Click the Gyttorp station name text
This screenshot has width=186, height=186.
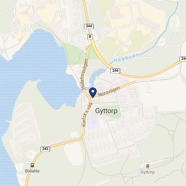[x=147, y=172]
